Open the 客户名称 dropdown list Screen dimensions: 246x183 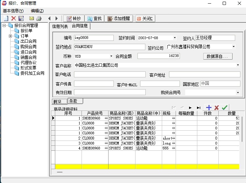[238, 65]
